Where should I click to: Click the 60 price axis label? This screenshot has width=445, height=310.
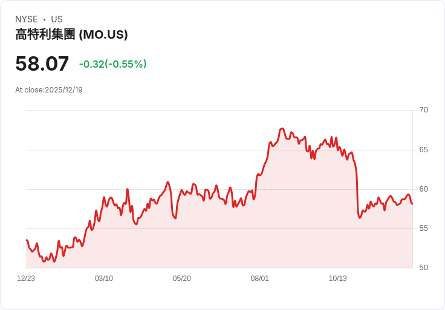pyautogui.click(x=424, y=189)
